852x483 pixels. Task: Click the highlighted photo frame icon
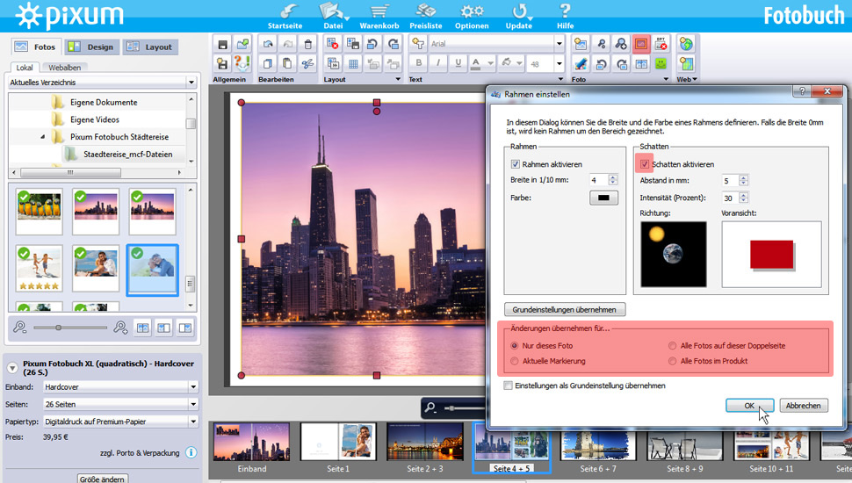pos(641,44)
